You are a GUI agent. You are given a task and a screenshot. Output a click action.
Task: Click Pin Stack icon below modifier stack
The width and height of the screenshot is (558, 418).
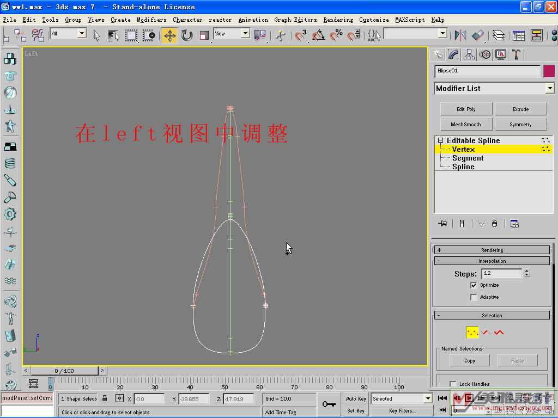442,224
